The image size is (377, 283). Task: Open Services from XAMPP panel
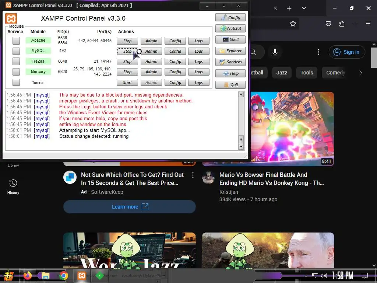(x=230, y=62)
